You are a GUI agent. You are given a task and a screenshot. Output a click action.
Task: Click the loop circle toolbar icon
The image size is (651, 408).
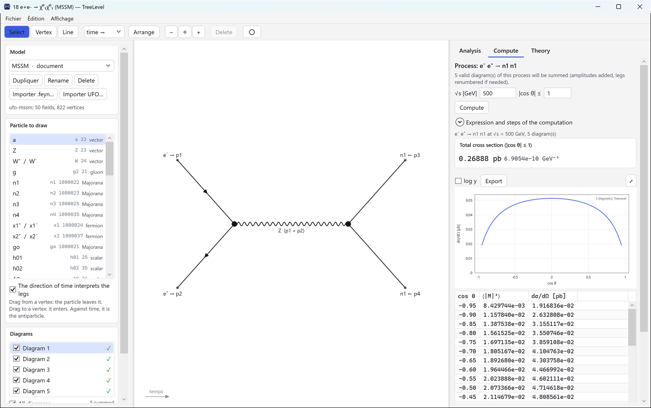click(252, 32)
